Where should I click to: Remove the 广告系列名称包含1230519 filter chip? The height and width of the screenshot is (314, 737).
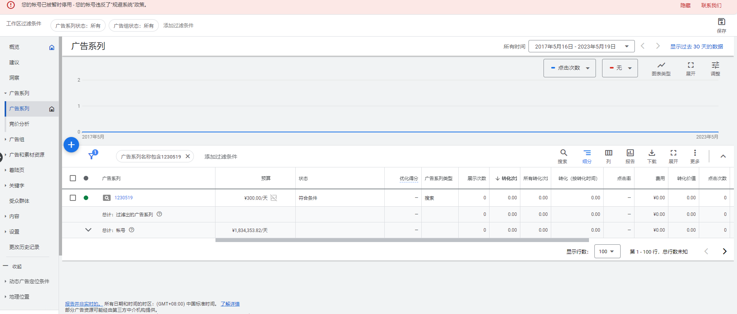[x=188, y=156]
